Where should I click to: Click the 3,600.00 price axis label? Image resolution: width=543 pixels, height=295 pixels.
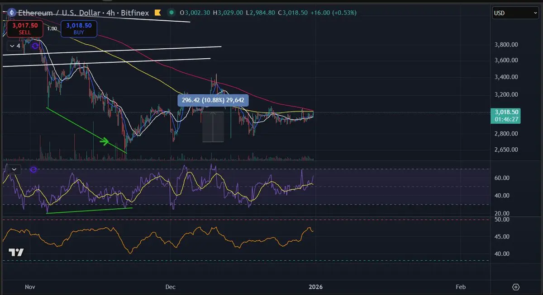click(505, 60)
